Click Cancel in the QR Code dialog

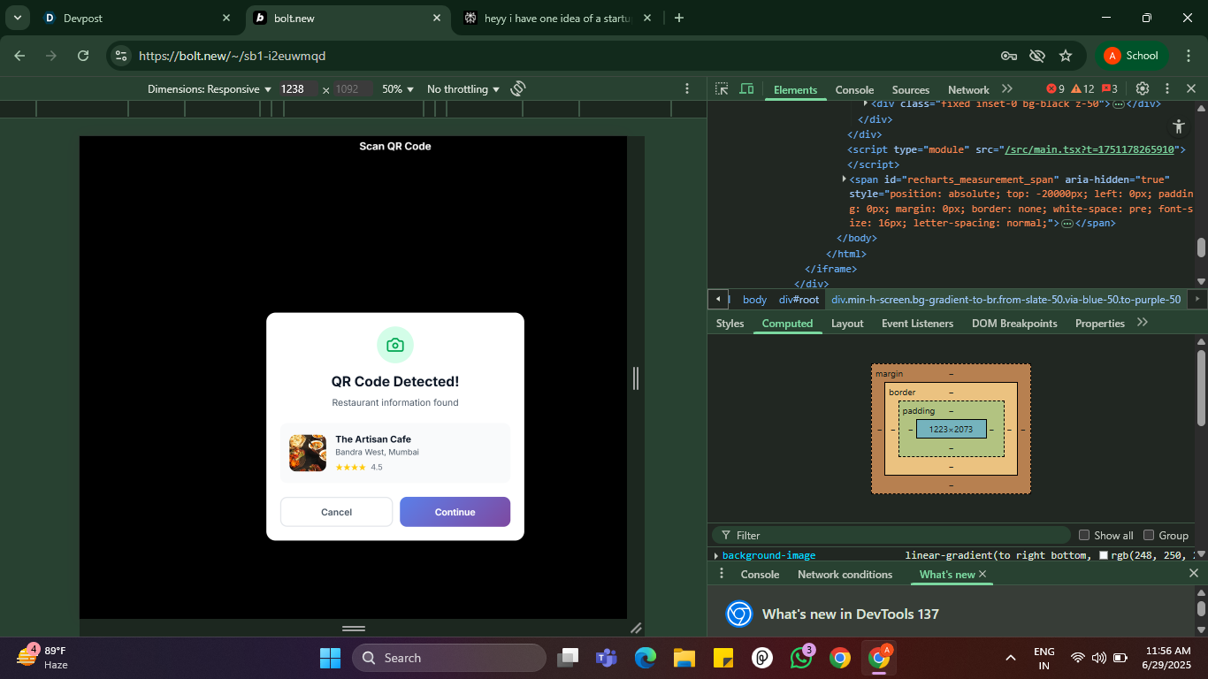336,512
